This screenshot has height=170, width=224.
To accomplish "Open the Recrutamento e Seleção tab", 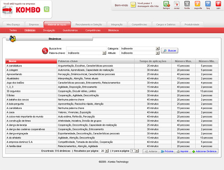I will coord(89,25).
